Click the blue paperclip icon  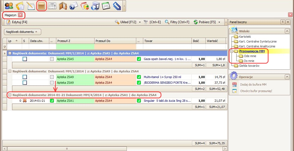[117, 6]
